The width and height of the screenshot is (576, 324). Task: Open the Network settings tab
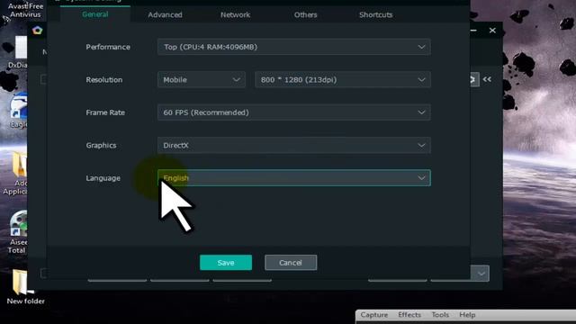[x=235, y=14]
